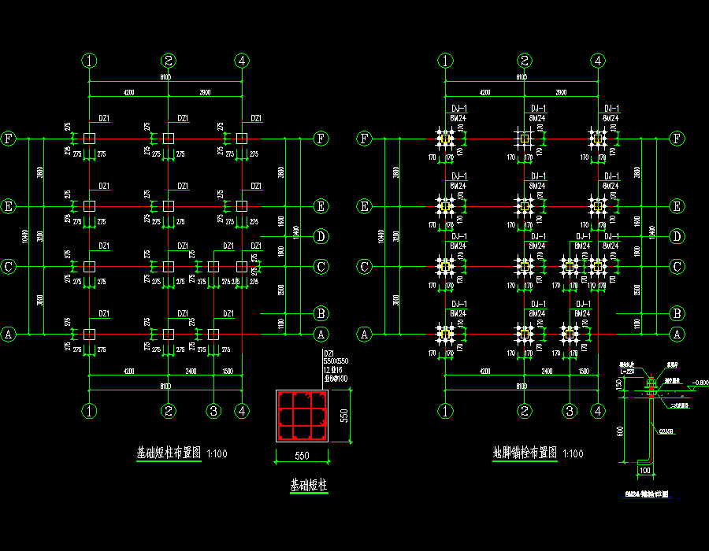Click the 150 dimension in the anchor detail

pos(620,384)
